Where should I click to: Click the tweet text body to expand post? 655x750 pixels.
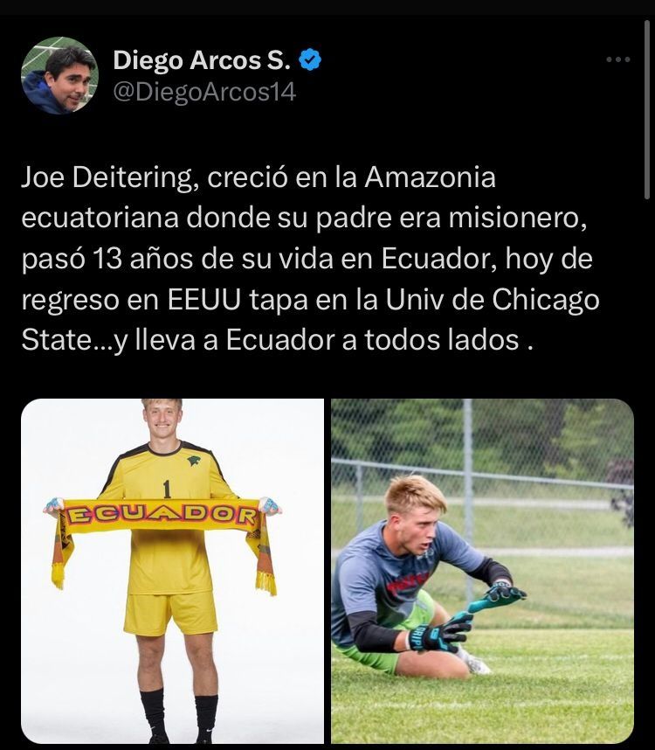(x=311, y=259)
